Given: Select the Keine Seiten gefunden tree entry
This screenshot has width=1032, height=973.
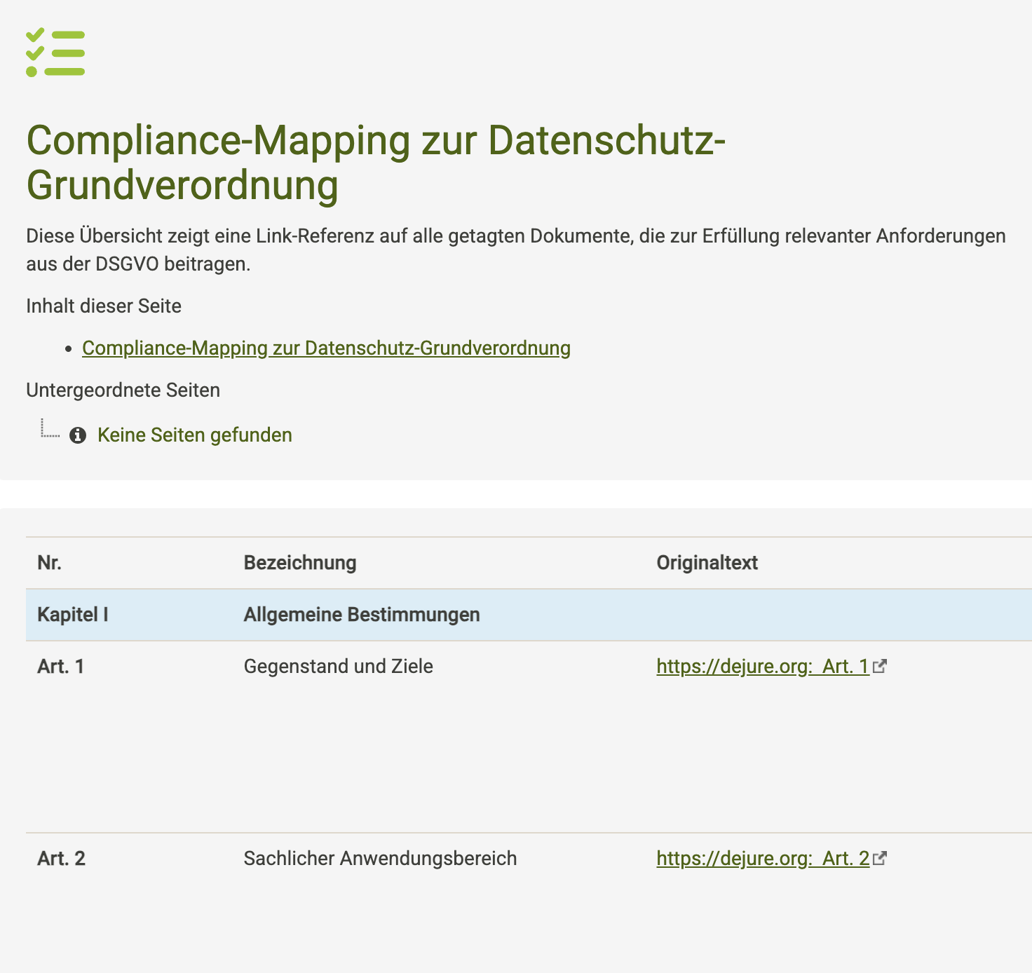Looking at the screenshot, I should coord(194,435).
